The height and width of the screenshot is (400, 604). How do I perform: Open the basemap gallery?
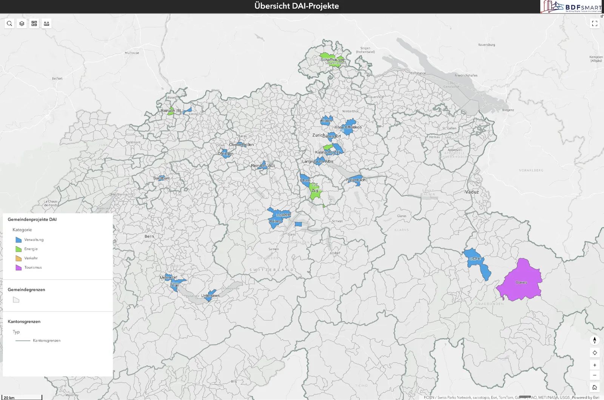coord(34,23)
